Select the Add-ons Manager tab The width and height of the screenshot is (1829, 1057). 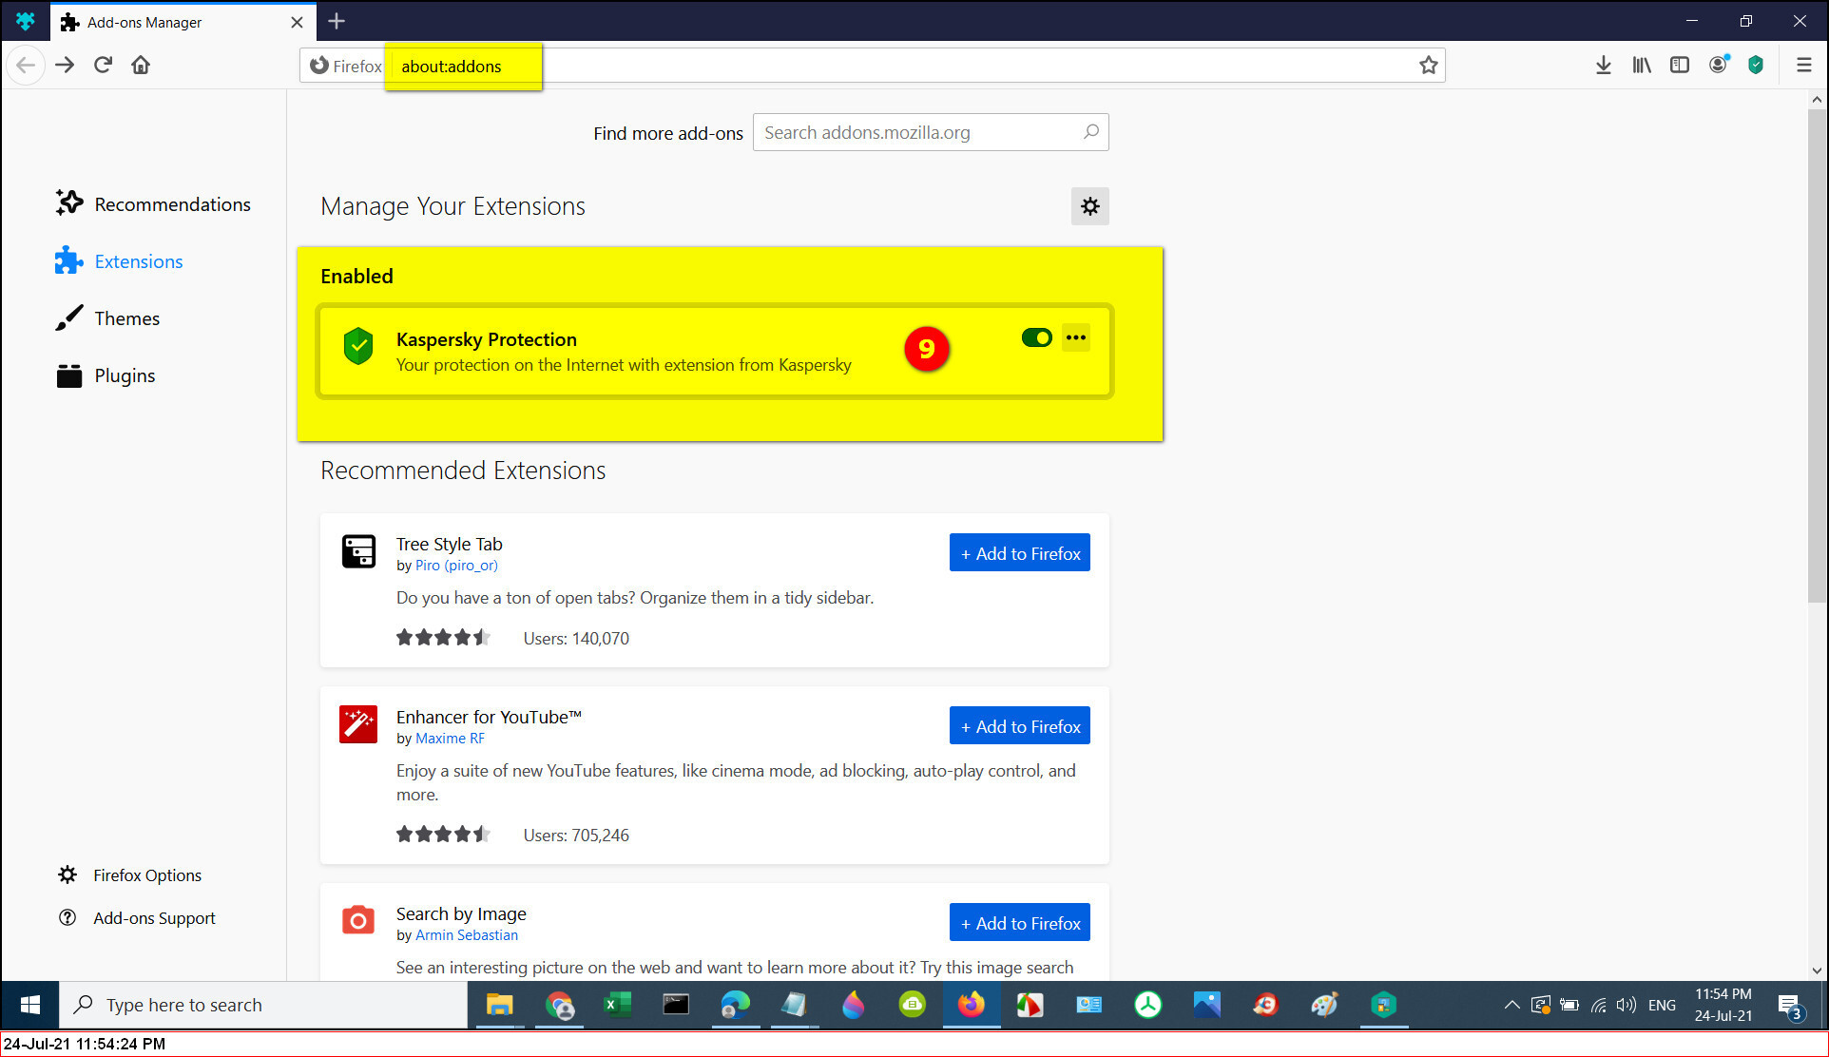(x=183, y=22)
